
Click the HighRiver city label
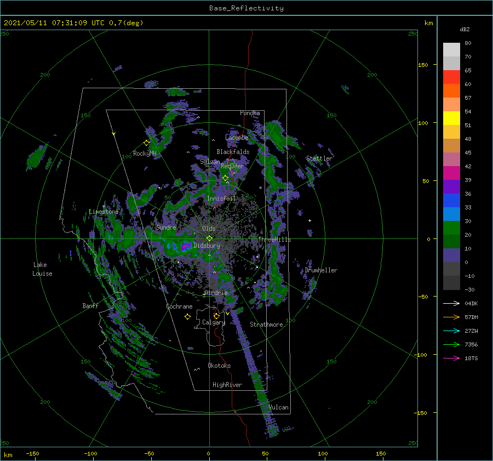[x=227, y=385]
